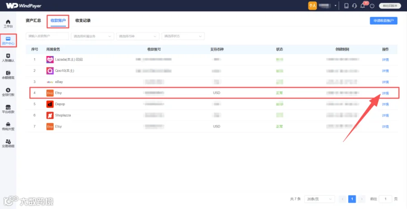This screenshot has height=209, width=407.
Task: Go to 入账确认 in the sidebar
Action: (x=8, y=58)
